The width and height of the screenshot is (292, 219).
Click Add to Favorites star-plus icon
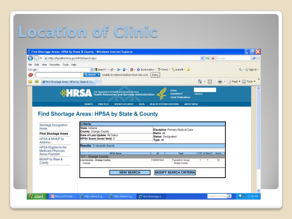[36, 82]
